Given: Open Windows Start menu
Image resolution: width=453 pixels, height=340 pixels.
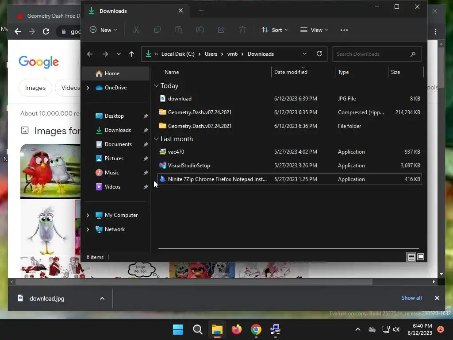Looking at the screenshot, I should 178,329.
